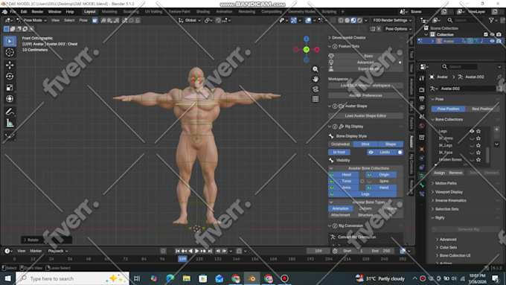Toggle In front bone display
Viewport: 506px width, 285px height.
339,152
